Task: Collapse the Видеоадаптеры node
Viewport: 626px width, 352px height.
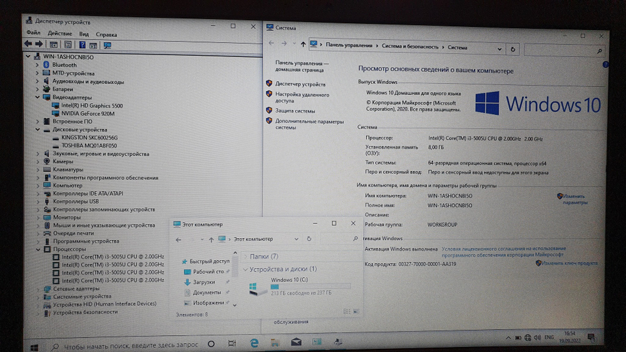Action: click(38, 98)
